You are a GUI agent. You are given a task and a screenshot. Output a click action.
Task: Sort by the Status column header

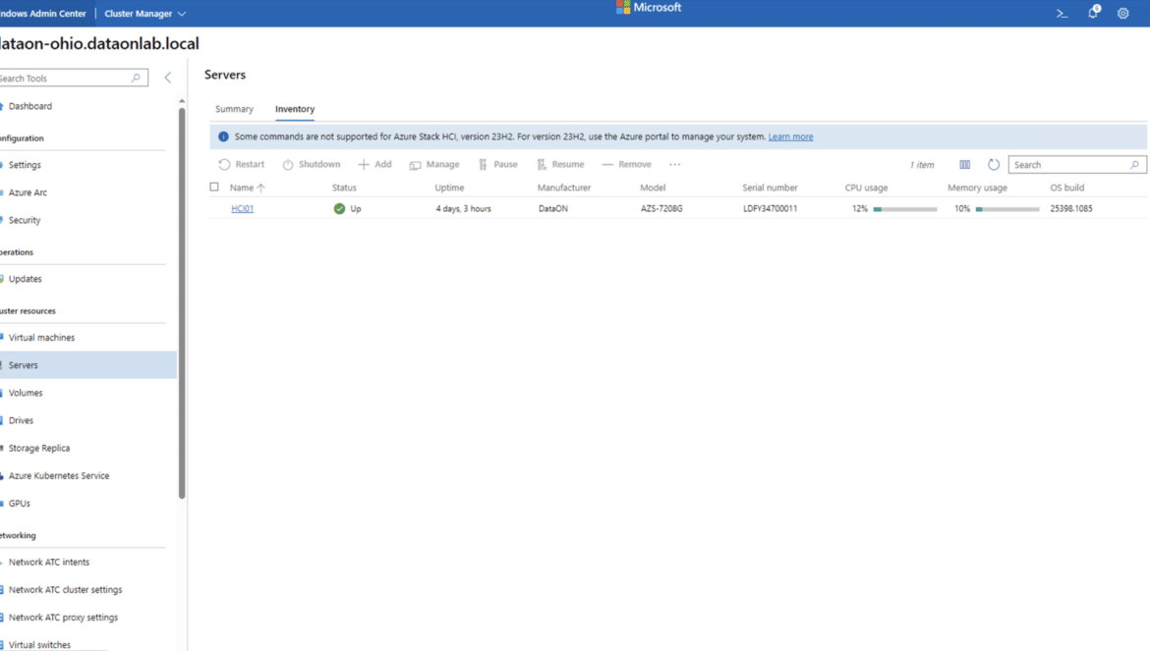tap(344, 189)
